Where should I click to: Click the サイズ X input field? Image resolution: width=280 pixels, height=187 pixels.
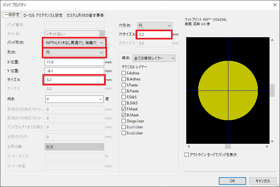[74, 80]
